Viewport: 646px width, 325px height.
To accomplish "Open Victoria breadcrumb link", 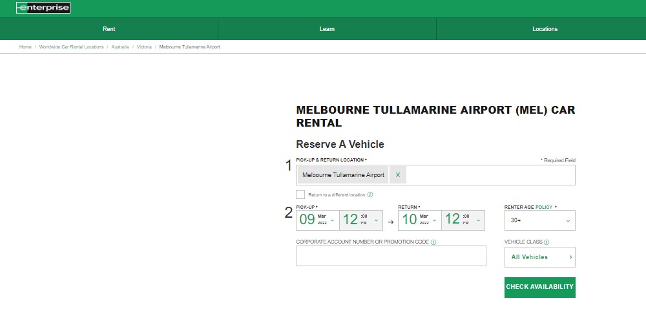I will click(144, 47).
